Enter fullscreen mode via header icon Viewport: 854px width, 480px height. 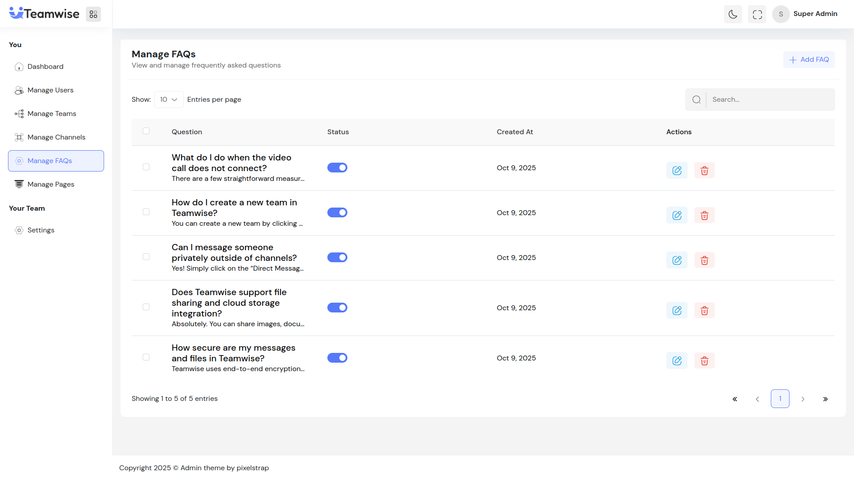coord(757,14)
